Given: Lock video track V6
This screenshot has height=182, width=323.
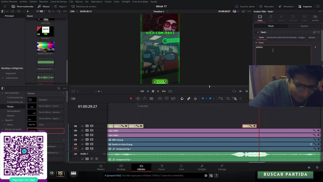Looking at the screenshot, I should pyautogui.click(x=82, y=126).
